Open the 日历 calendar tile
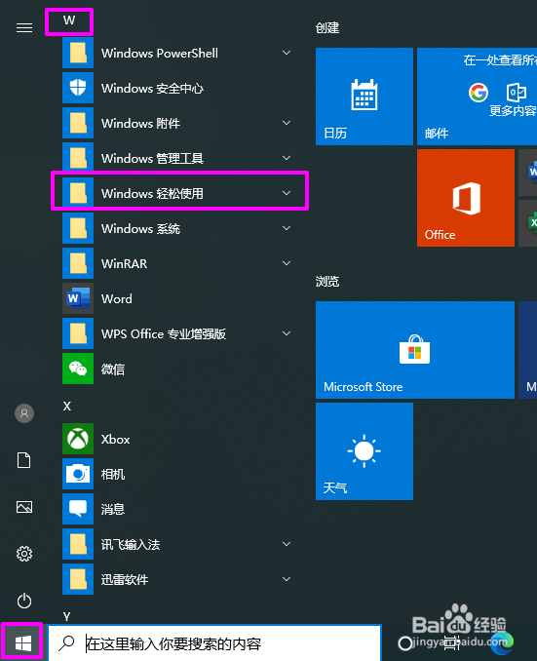This screenshot has height=661, width=537. pos(364,97)
